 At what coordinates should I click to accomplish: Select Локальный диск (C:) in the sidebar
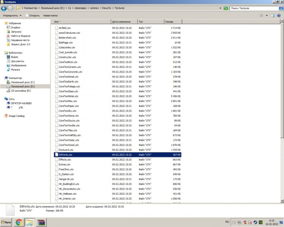tap(23, 82)
